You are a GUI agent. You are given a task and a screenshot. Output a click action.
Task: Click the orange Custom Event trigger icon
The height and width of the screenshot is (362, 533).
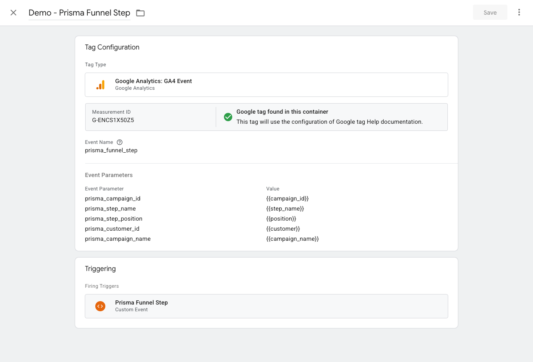tap(100, 306)
